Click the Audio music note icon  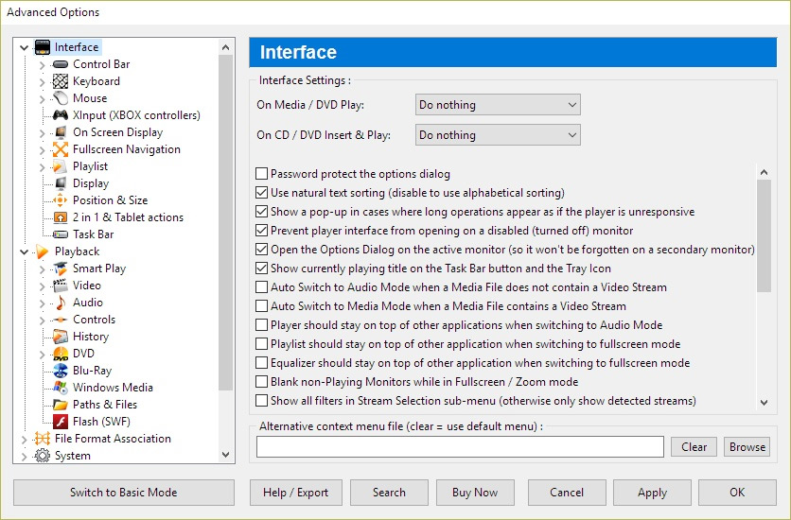point(61,303)
